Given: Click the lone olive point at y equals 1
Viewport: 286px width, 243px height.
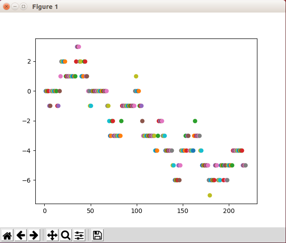Looking at the screenshot, I should [x=136, y=76].
